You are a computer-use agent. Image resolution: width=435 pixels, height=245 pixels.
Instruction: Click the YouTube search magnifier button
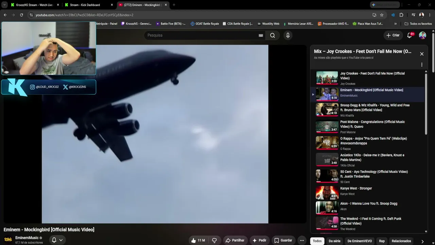tap(273, 35)
